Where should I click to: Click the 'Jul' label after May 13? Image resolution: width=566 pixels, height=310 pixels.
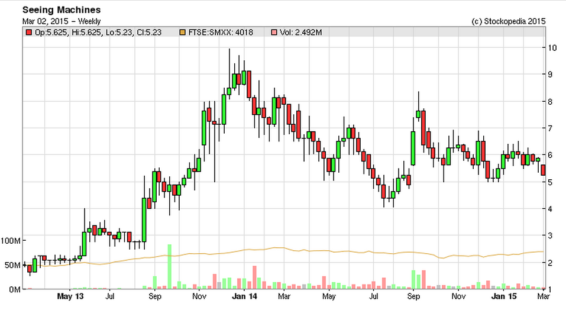click(110, 296)
